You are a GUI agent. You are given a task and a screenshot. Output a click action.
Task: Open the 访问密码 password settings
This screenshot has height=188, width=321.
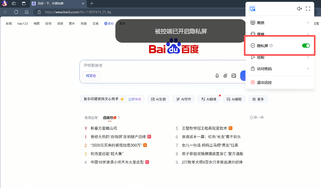coord(280,69)
